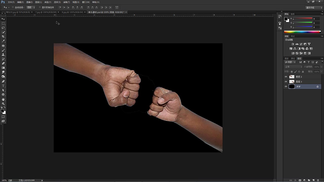The width and height of the screenshot is (324, 182).
Task: Switch to the 8.jpg document tab
Action: pos(72,12)
